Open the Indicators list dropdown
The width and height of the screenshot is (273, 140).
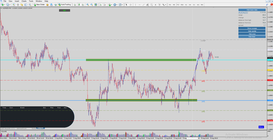[110, 5]
